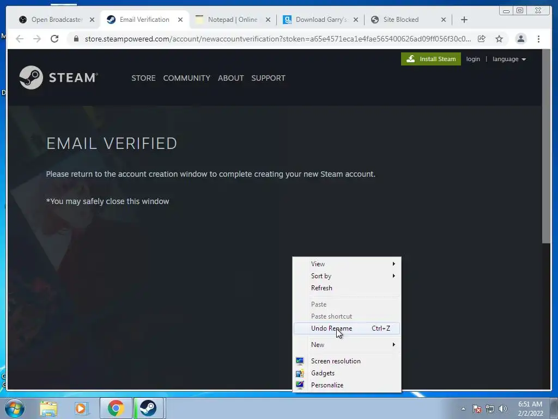Click the login link
This screenshot has height=419, width=558.
[x=473, y=59]
